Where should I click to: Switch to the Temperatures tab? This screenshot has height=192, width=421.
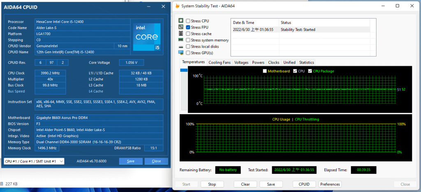pyautogui.click(x=194, y=62)
